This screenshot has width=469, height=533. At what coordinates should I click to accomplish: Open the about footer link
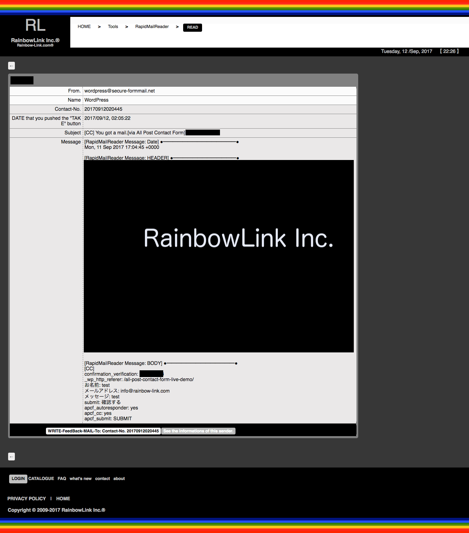(119, 479)
